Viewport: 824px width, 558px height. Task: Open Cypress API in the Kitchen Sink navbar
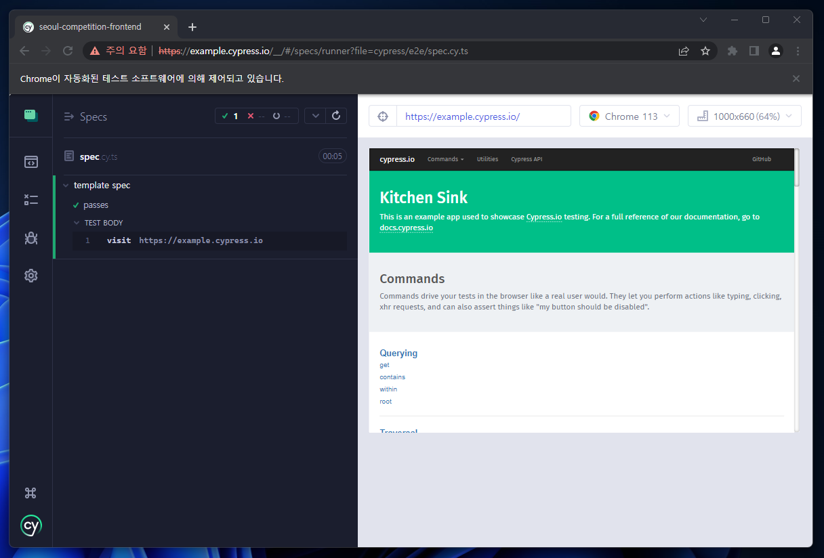[527, 159]
